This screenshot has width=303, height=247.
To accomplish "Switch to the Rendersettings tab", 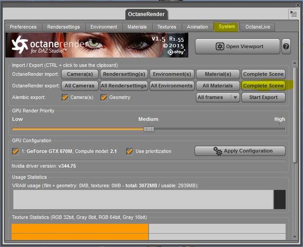I will click(x=64, y=27).
